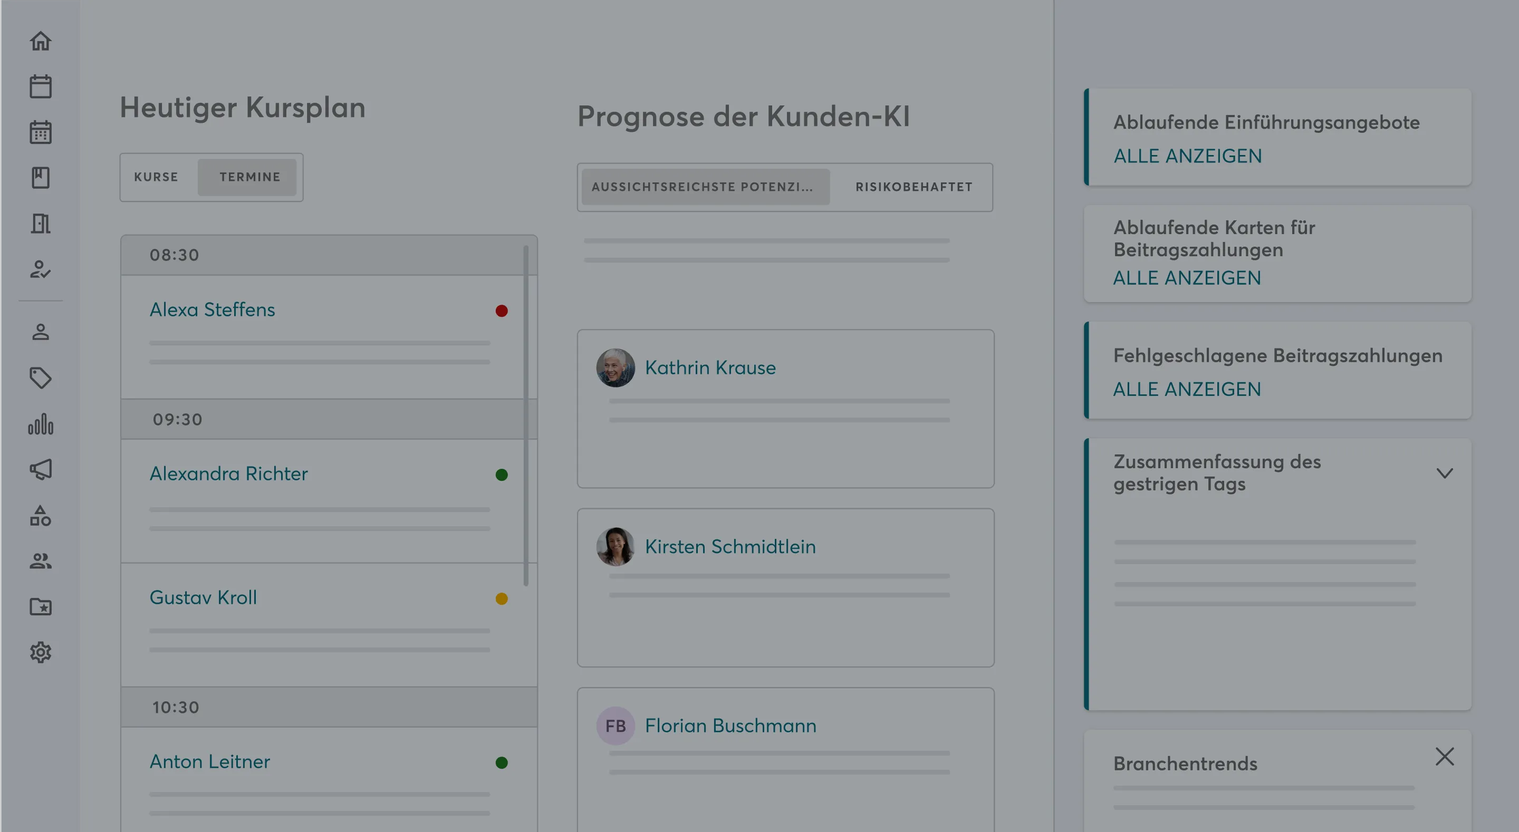Show all Fehlgeschlagene Beitragszahlungen
The height and width of the screenshot is (832, 1519).
pyautogui.click(x=1186, y=389)
